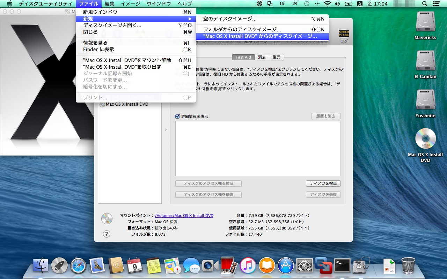Open Mail stamp icon in Dock
The width and height of the screenshot is (447, 279).
click(x=97, y=266)
